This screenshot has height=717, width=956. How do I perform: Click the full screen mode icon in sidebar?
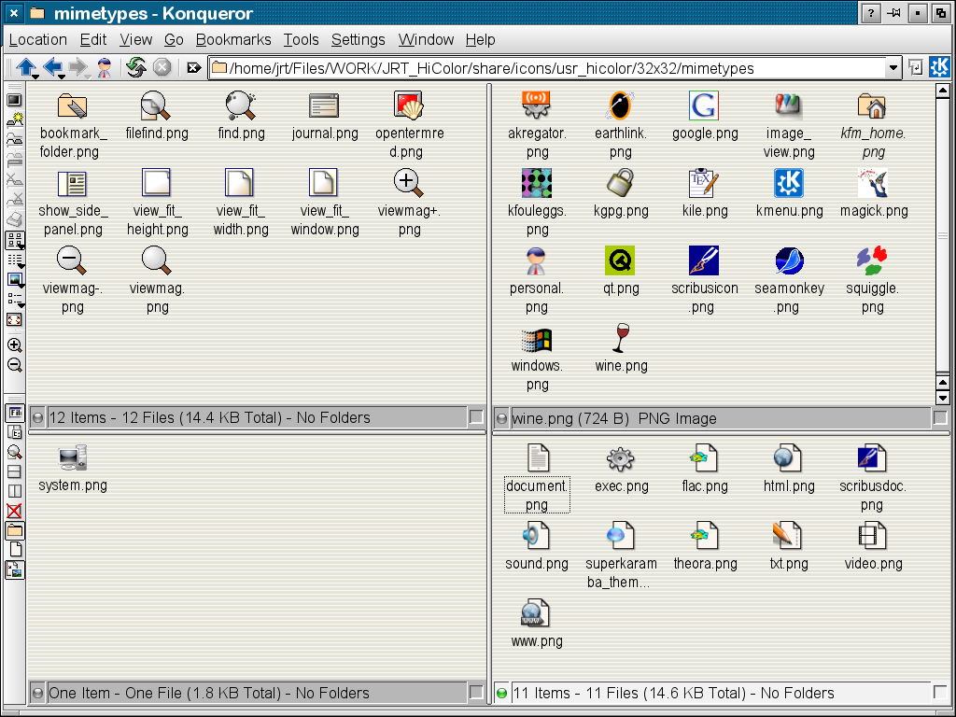click(14, 100)
